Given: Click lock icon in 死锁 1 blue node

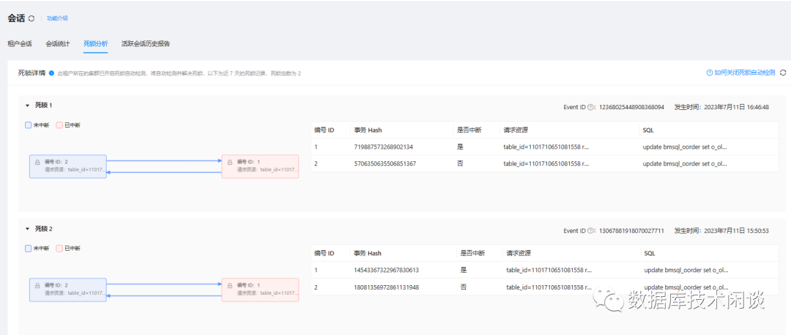Looking at the screenshot, I should coord(37,163).
